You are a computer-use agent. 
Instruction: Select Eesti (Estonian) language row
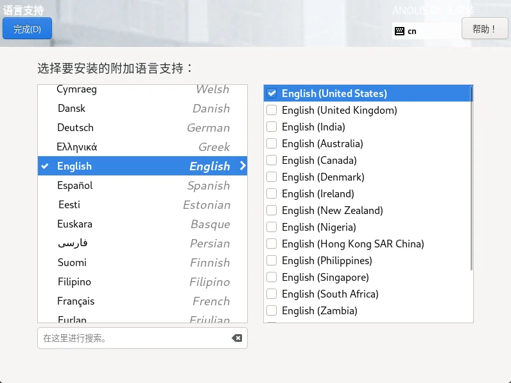(143, 204)
